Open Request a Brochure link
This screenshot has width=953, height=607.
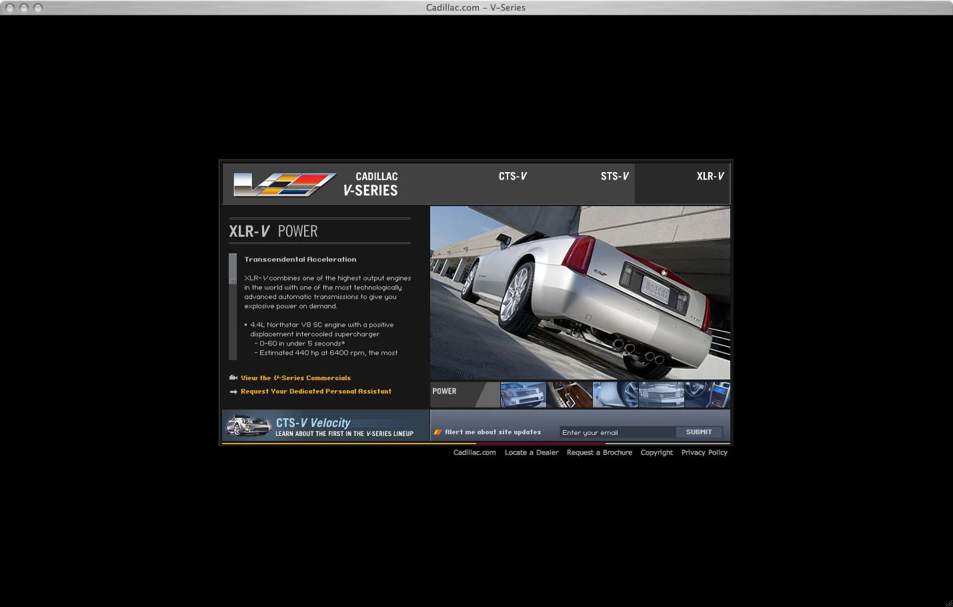(600, 452)
